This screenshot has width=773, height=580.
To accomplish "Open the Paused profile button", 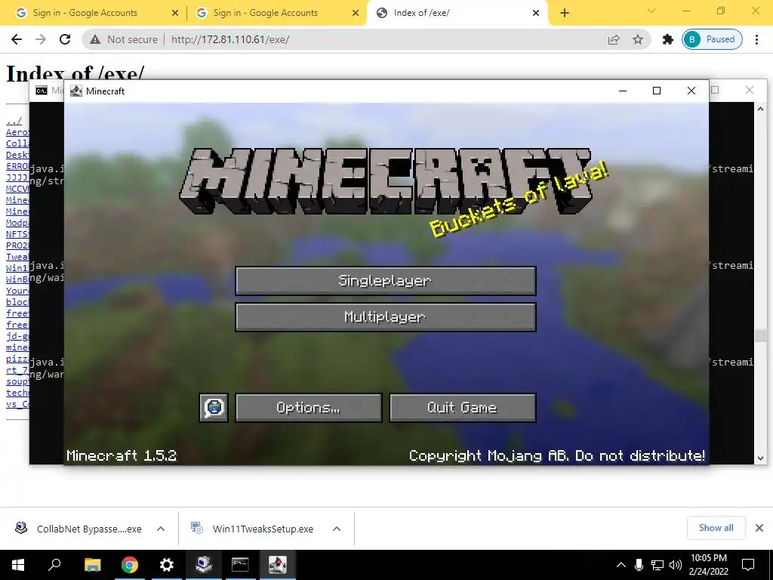I will pos(712,39).
